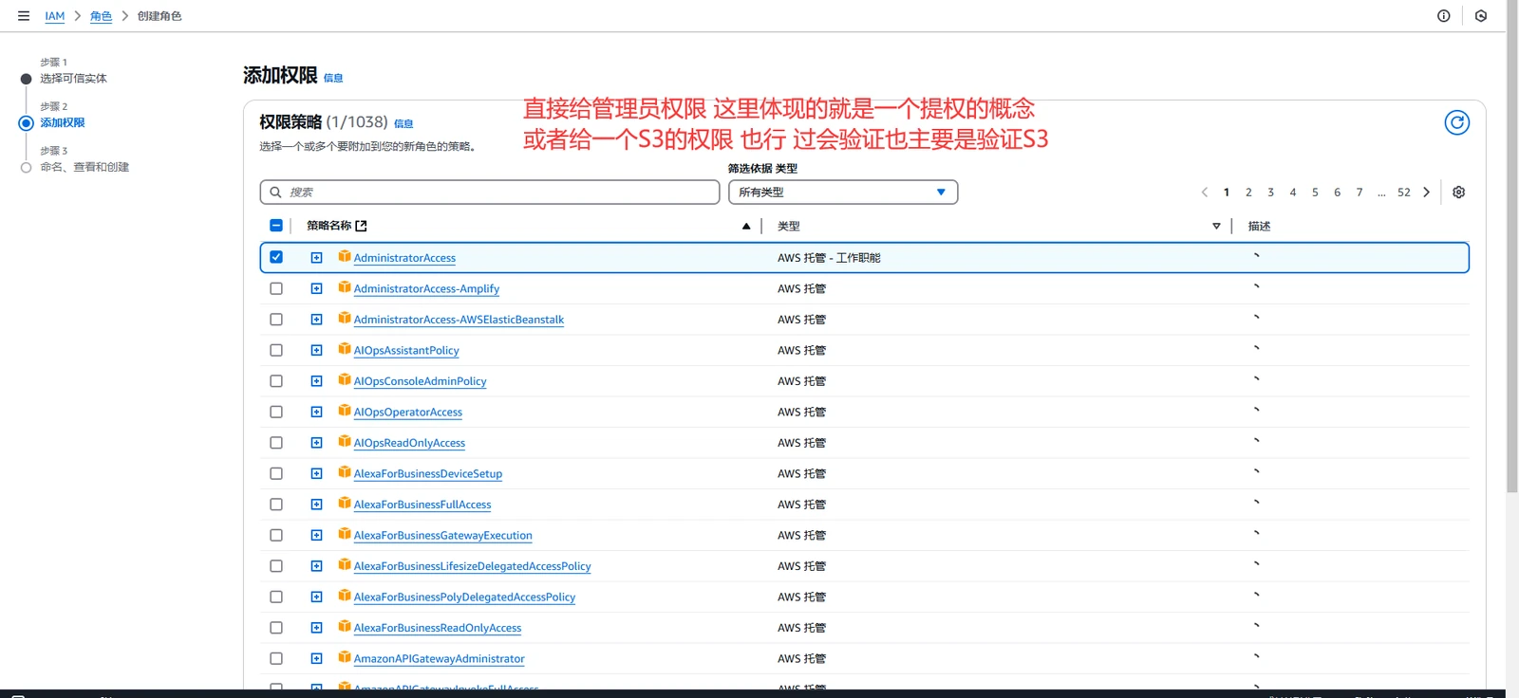1519x698 pixels.
Task: Sort by policy name ascending arrow
Action: (x=746, y=226)
